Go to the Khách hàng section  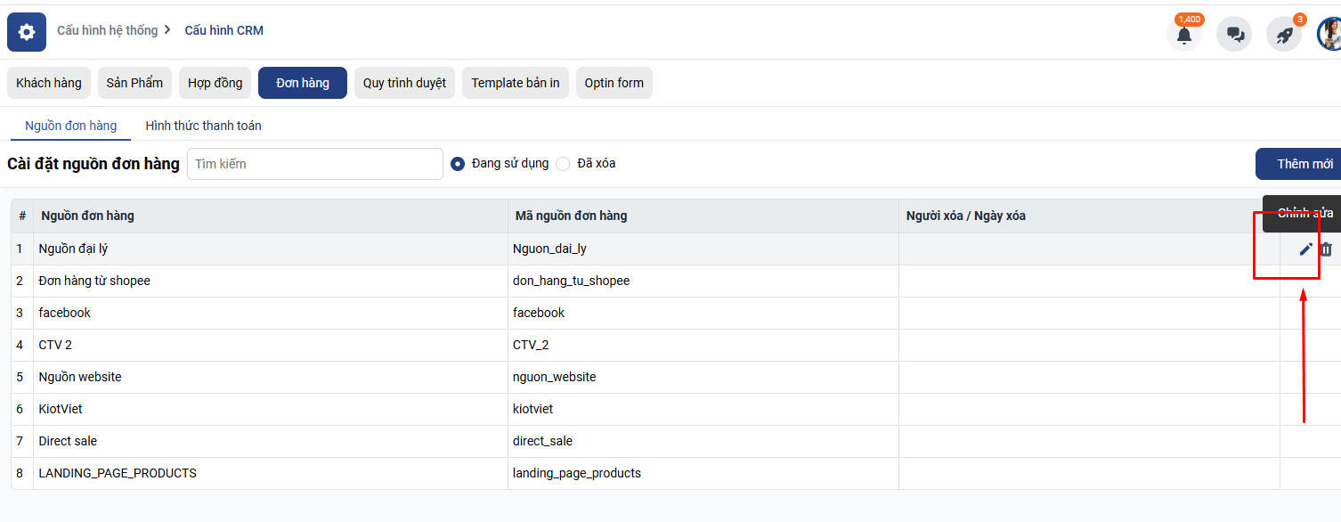pyautogui.click(x=49, y=83)
